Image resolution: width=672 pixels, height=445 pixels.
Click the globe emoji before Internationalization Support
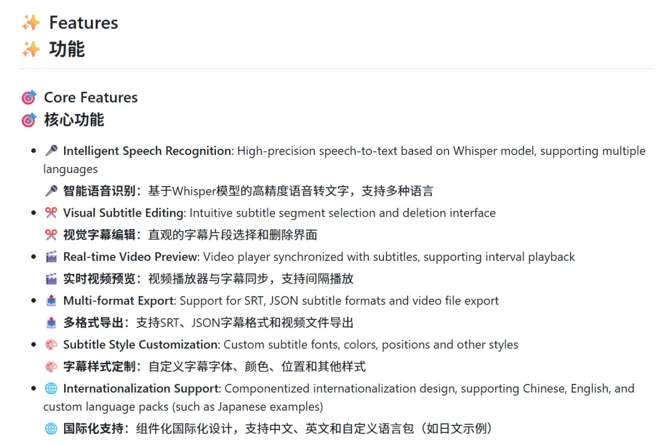tap(51, 389)
